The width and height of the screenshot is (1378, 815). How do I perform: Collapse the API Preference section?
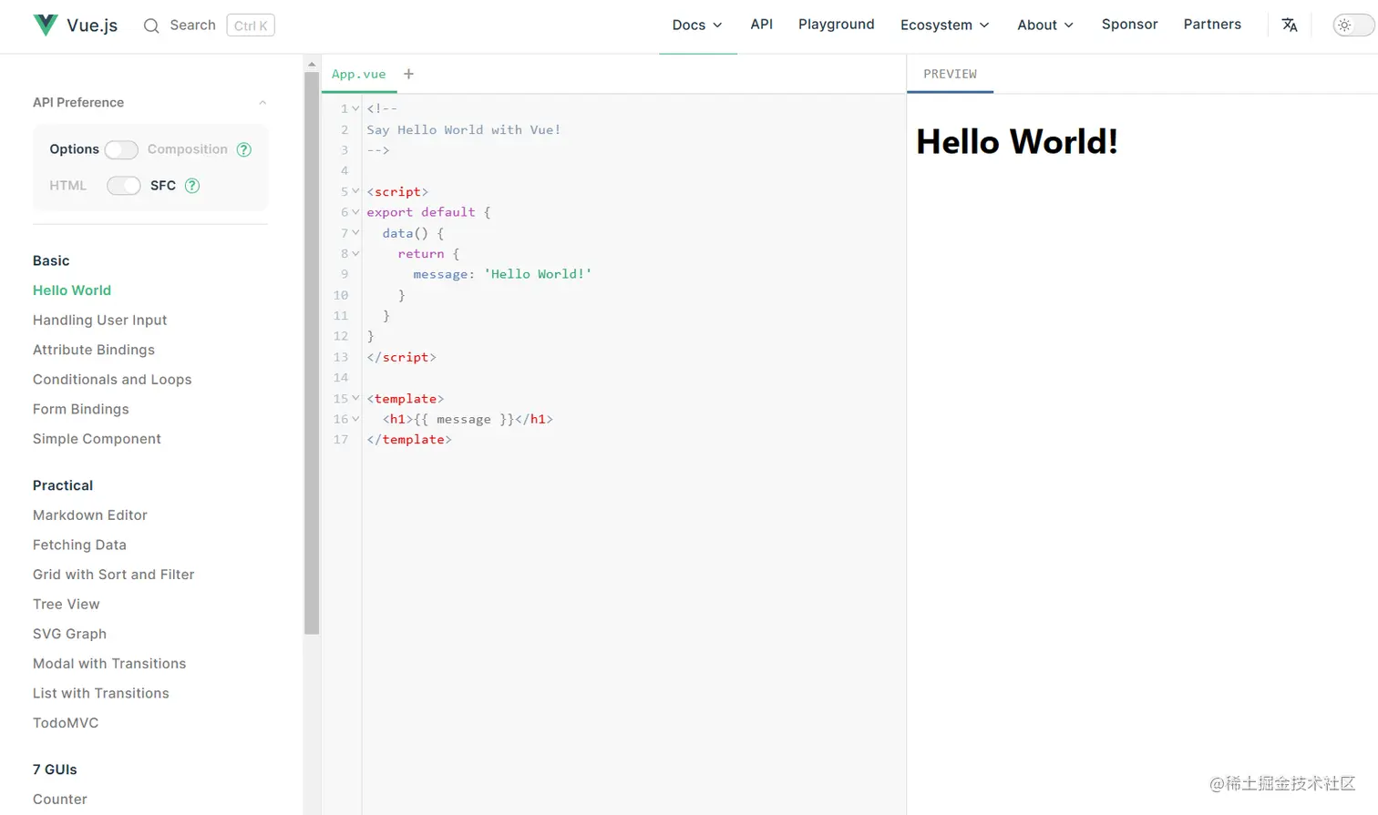pyautogui.click(x=262, y=103)
